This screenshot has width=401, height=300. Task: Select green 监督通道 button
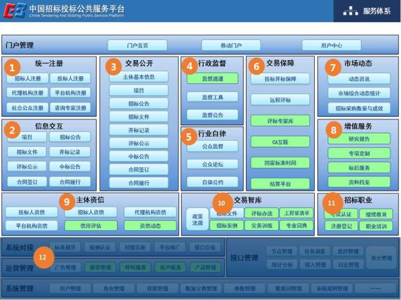(213, 79)
